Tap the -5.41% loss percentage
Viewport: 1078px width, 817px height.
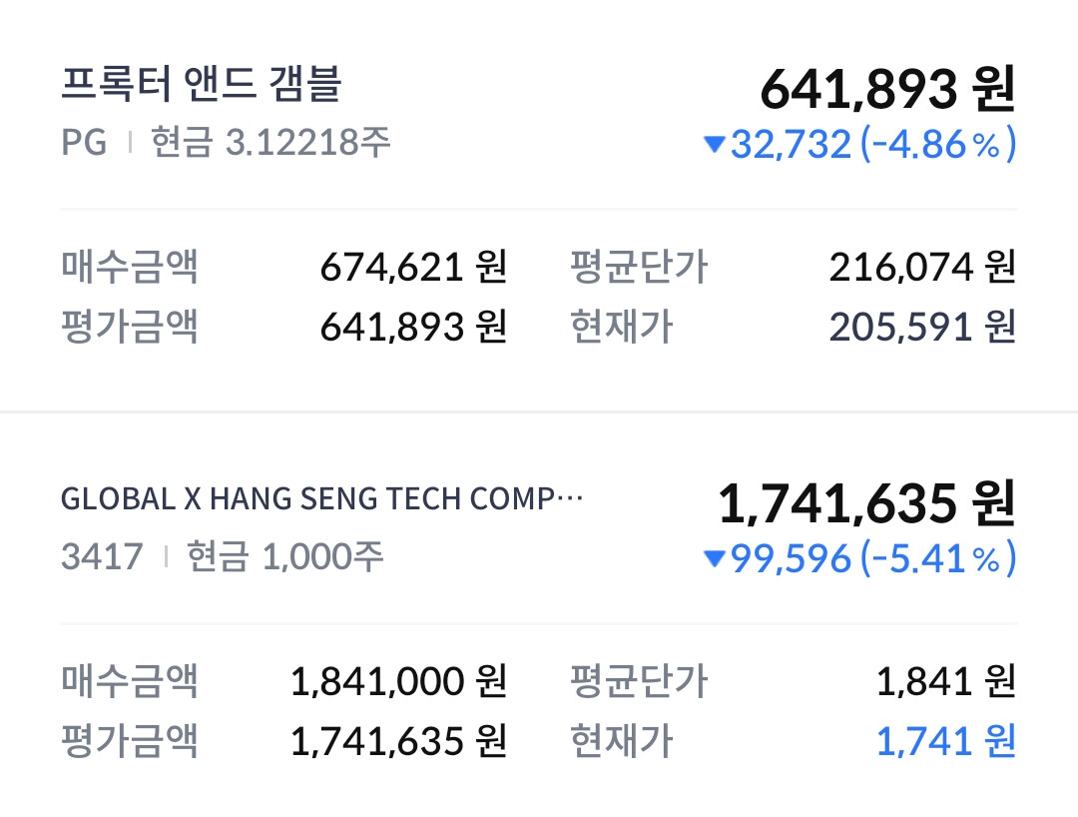click(938, 559)
